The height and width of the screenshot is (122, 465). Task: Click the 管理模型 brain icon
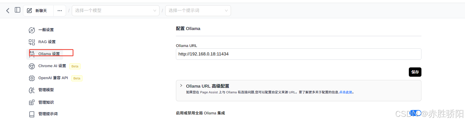[32, 90]
